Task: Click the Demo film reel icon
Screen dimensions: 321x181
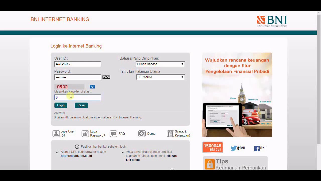Action: click(142, 133)
